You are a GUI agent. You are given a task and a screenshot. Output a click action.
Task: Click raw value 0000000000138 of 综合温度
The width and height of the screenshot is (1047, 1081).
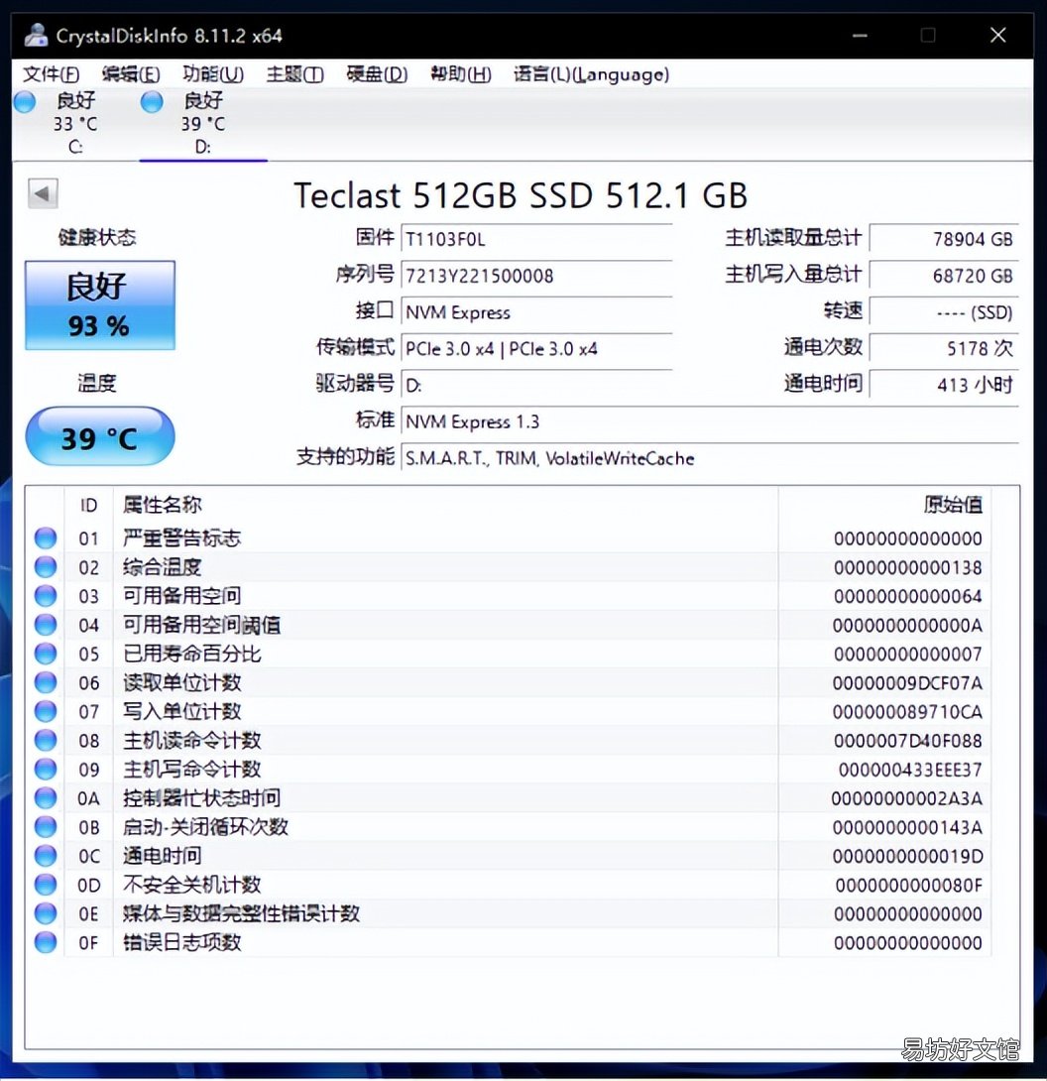tap(908, 567)
